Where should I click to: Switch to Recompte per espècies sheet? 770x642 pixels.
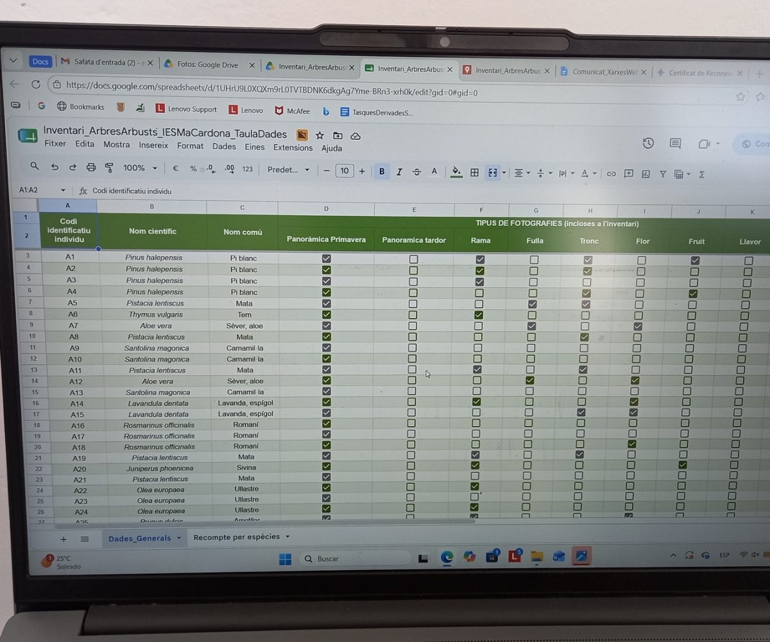click(237, 537)
